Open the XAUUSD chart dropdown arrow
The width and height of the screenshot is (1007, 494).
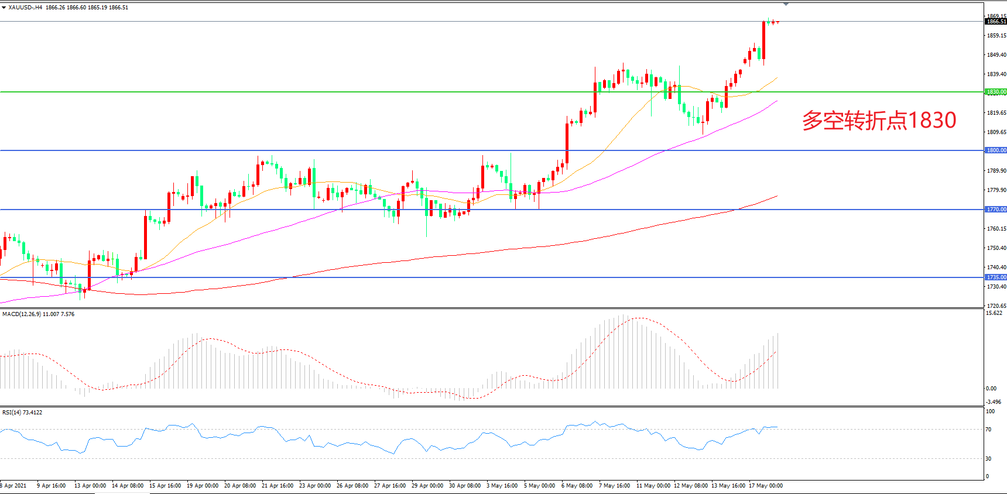tap(4, 8)
